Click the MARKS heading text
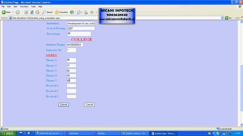 pos(52,55)
